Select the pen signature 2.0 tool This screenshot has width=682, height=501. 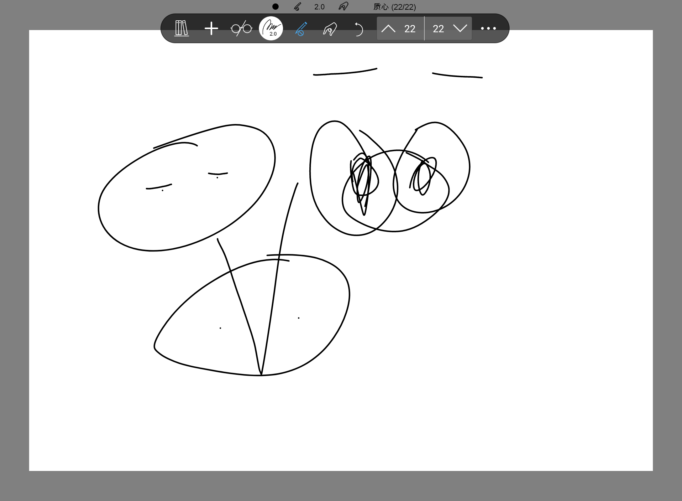[271, 28]
